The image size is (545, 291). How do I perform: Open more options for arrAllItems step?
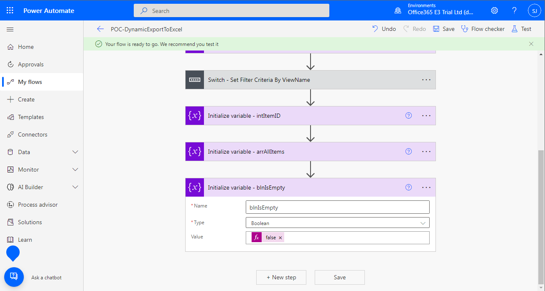[426, 152]
